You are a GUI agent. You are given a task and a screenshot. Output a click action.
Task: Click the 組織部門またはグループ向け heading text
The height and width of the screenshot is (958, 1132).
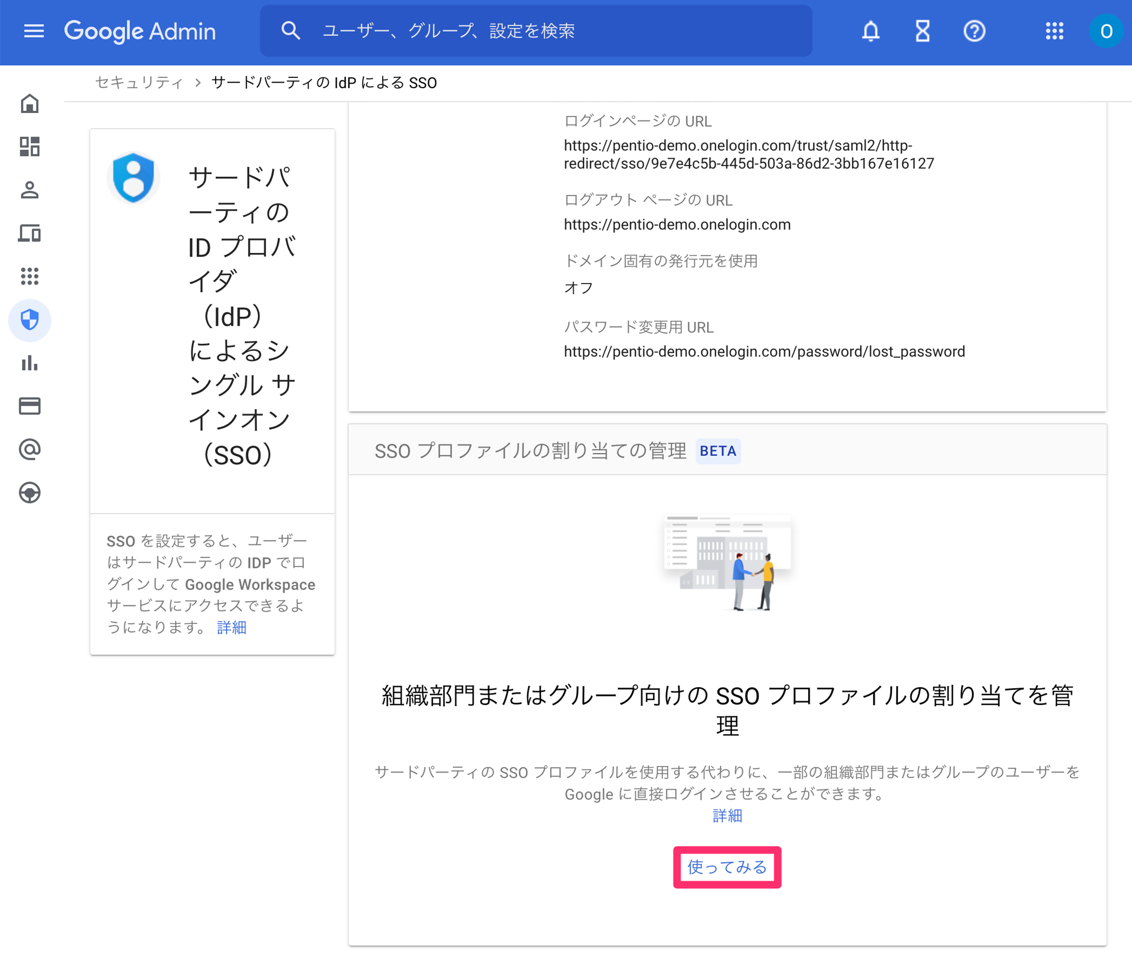(727, 710)
